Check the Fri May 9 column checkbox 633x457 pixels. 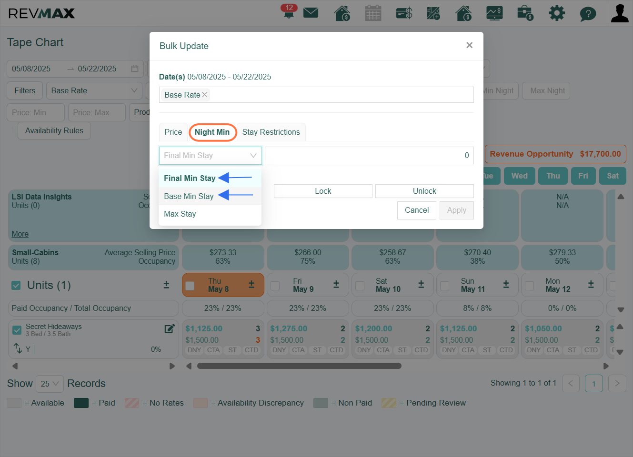click(275, 286)
